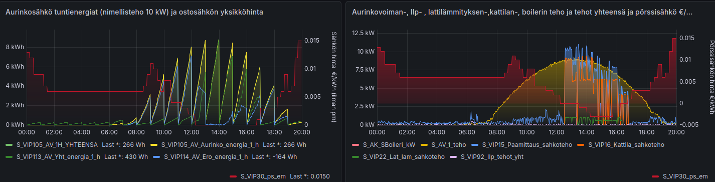Click light green color swatch of S_VIP105_AV_1H_YHTEENSA
This screenshot has height=182, width=715.
pos(9,145)
